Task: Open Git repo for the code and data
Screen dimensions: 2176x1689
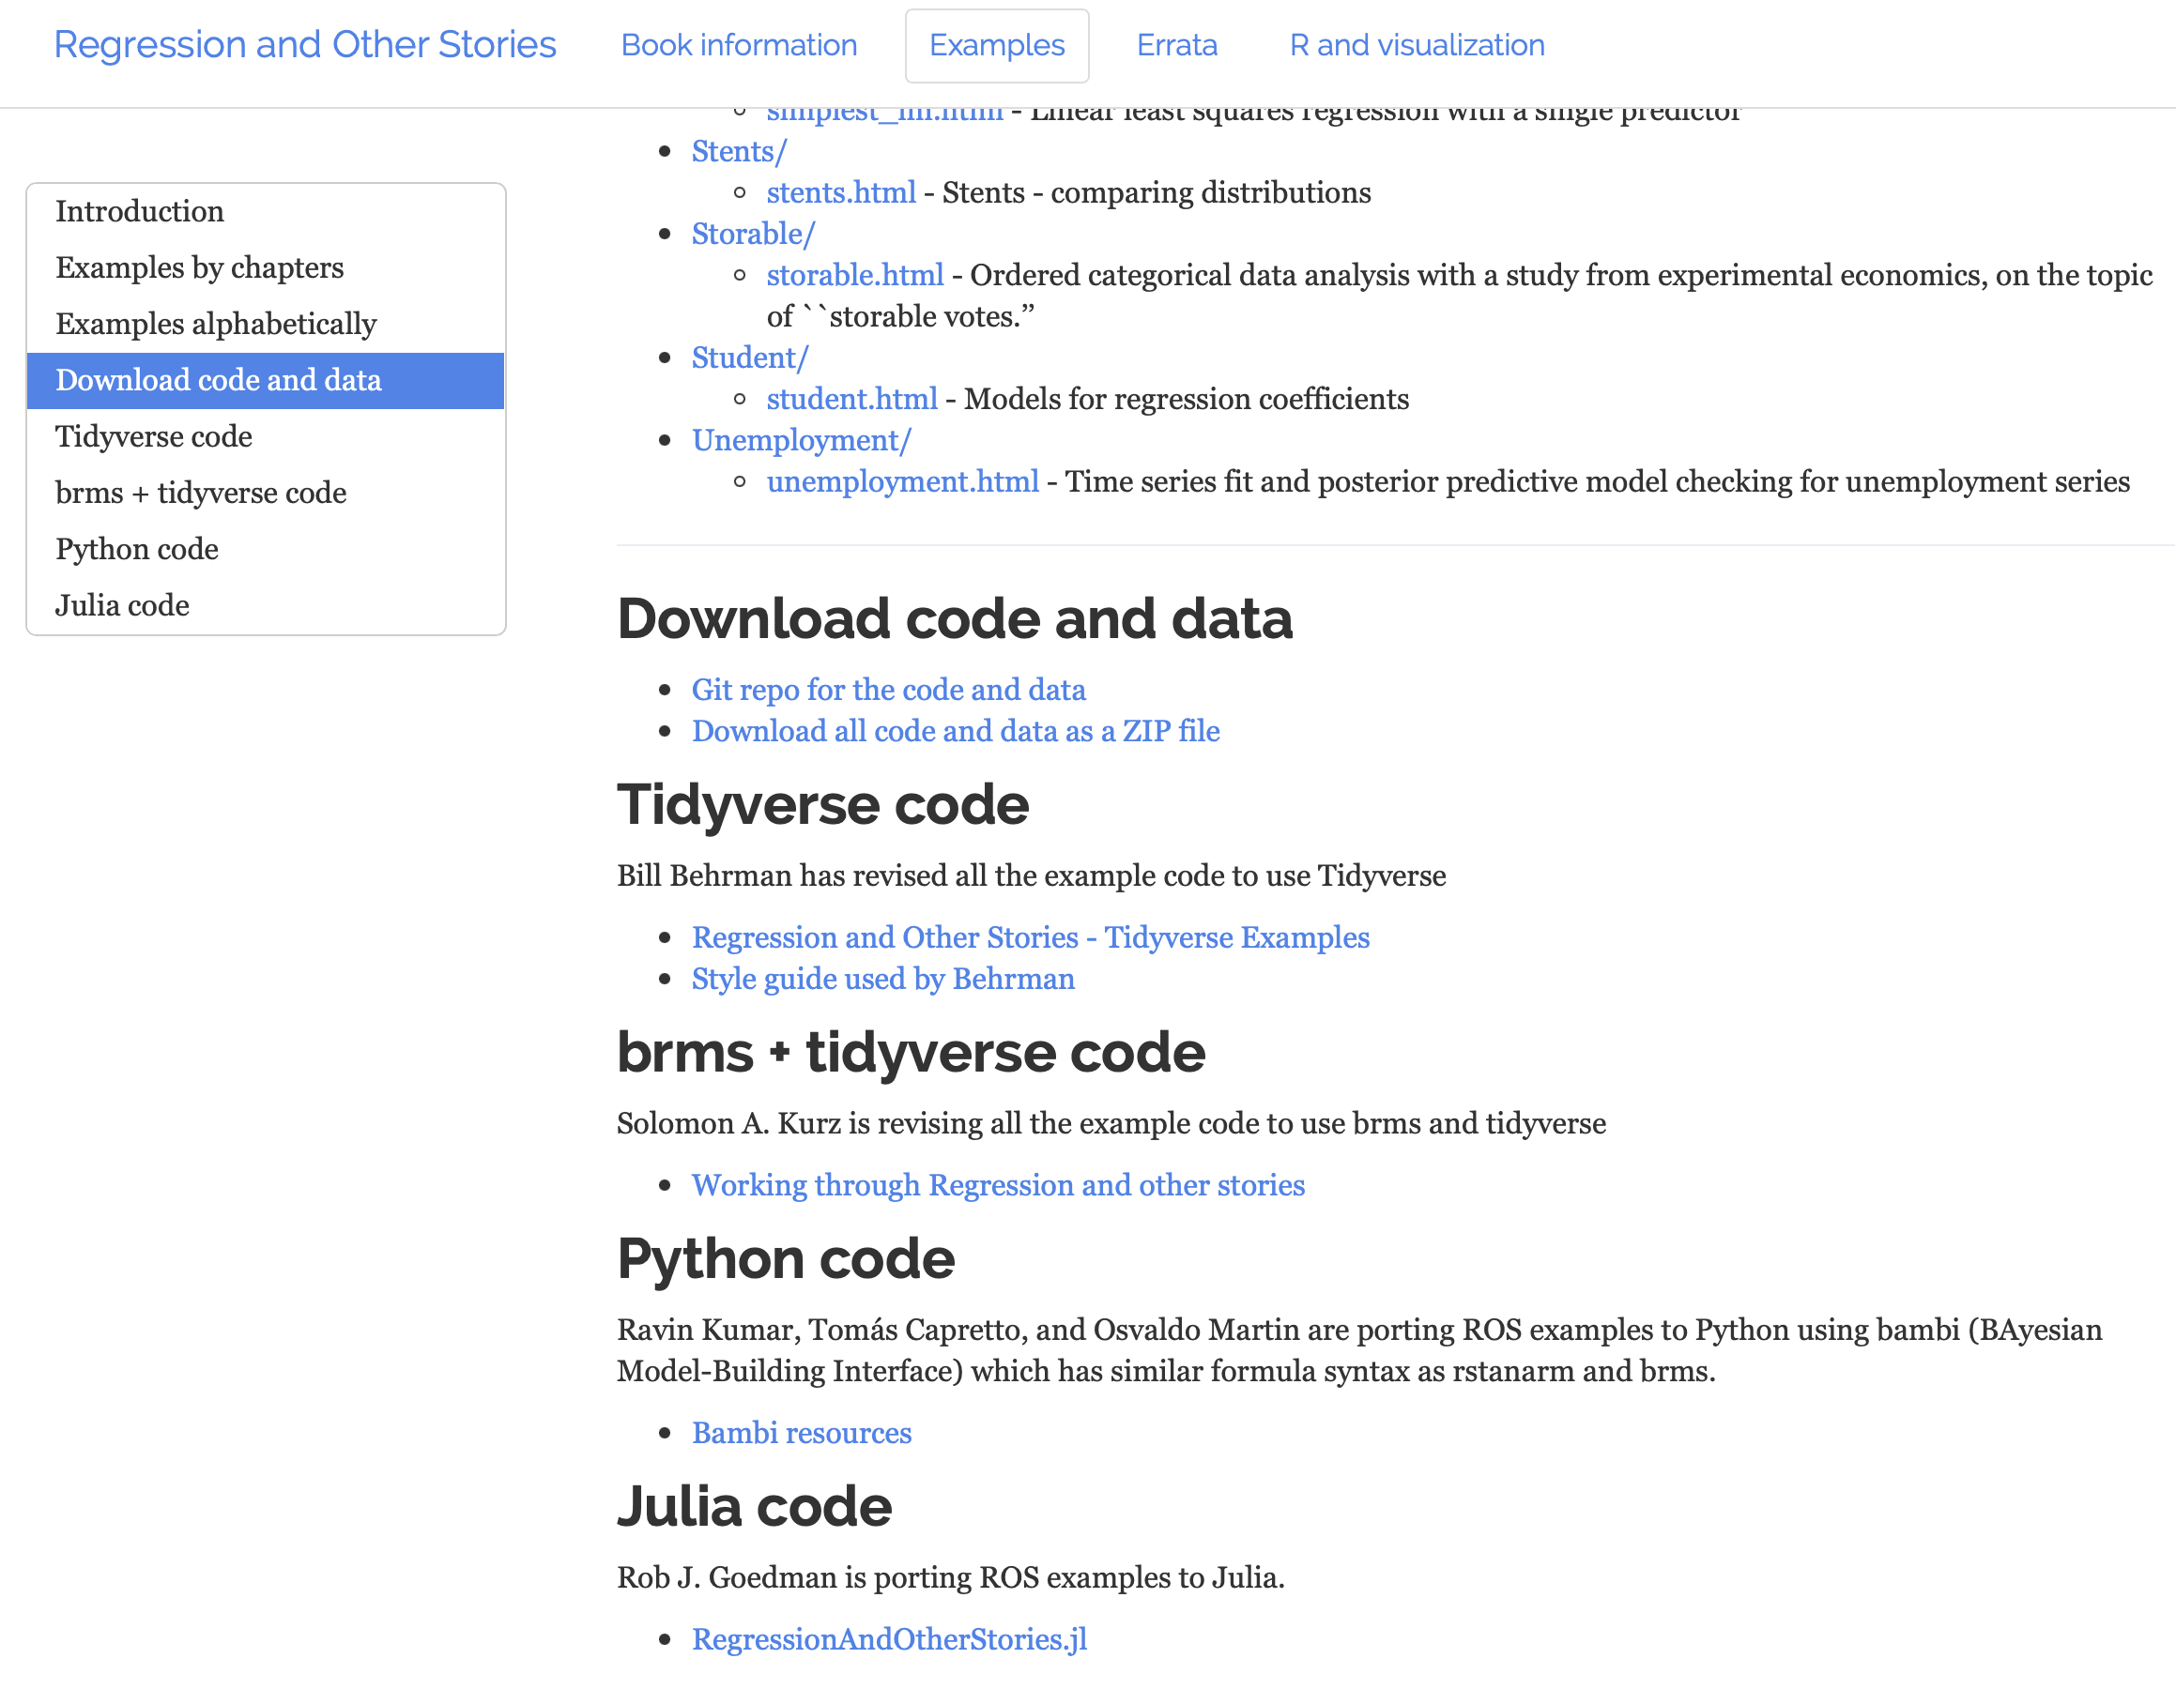Action: pyautogui.click(x=889, y=690)
